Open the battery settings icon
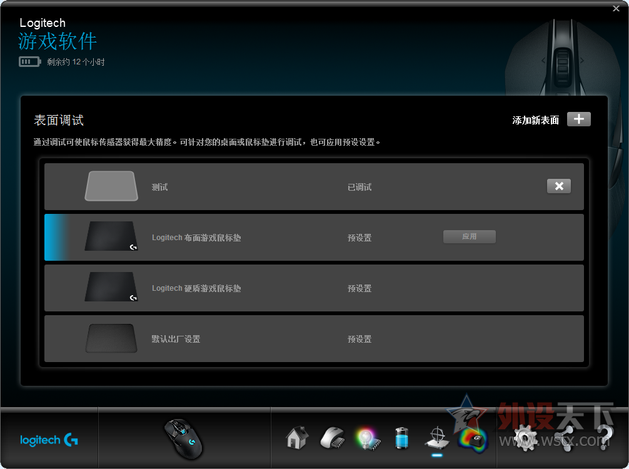The height and width of the screenshot is (469, 629). tap(402, 438)
